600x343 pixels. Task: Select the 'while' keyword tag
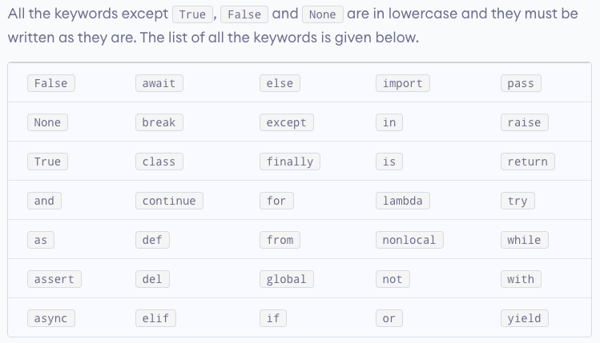pos(524,240)
